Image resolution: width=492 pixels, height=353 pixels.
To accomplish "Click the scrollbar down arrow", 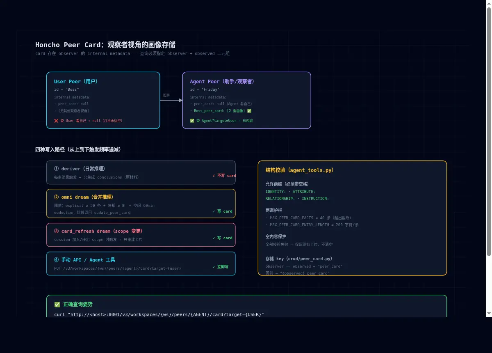I will [489, 314].
